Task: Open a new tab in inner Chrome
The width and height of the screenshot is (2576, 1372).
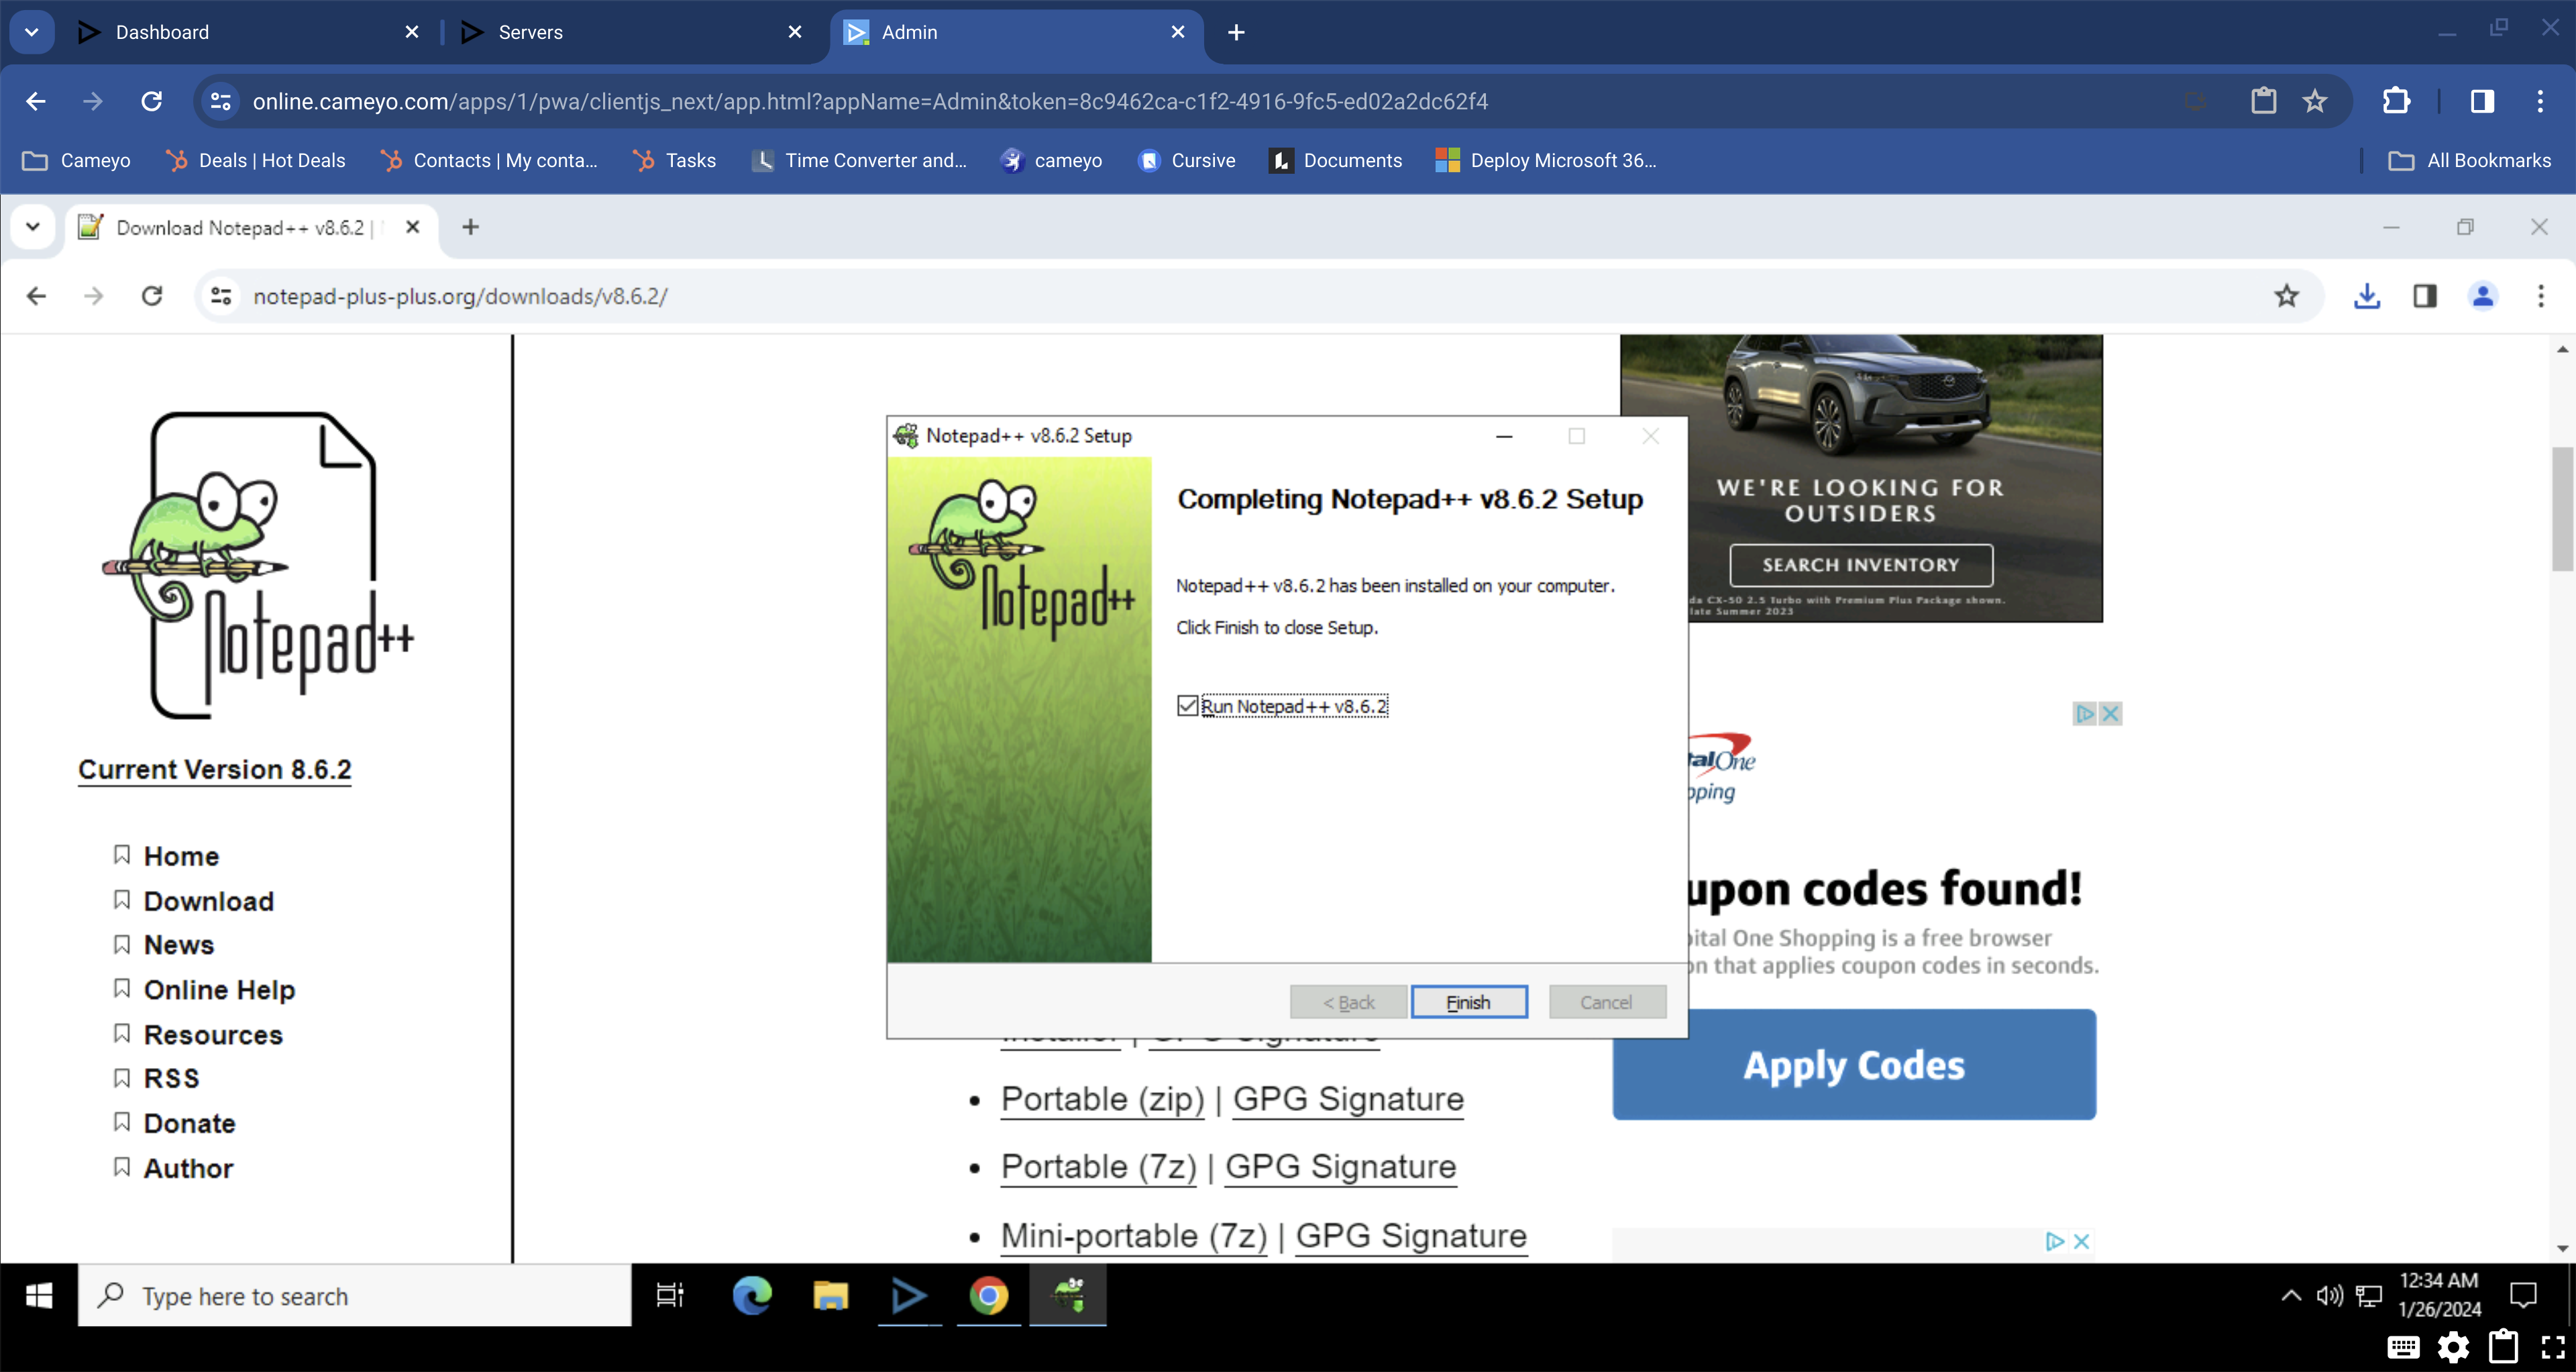Action: pyautogui.click(x=470, y=227)
